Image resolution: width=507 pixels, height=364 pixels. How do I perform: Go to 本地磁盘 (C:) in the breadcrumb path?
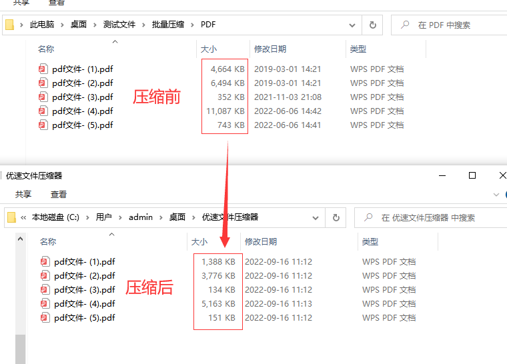point(55,217)
